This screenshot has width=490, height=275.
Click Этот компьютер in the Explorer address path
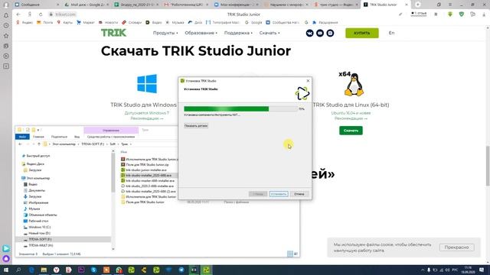(x=64, y=144)
